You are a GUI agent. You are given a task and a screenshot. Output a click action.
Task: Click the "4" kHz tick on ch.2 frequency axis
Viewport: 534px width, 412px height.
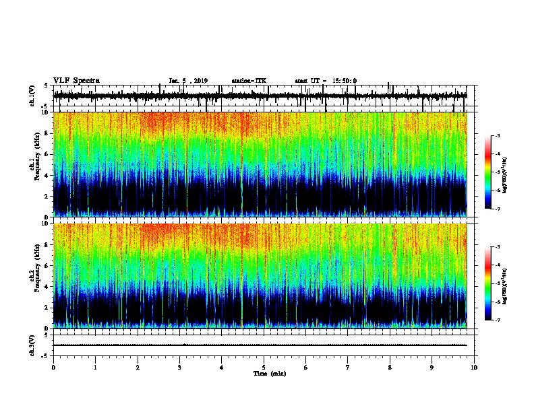point(47,287)
